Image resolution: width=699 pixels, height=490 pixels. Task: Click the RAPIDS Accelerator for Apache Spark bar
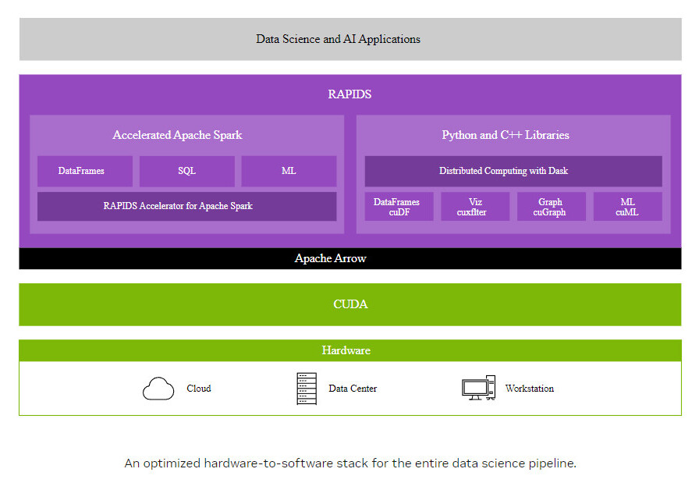[x=186, y=206]
